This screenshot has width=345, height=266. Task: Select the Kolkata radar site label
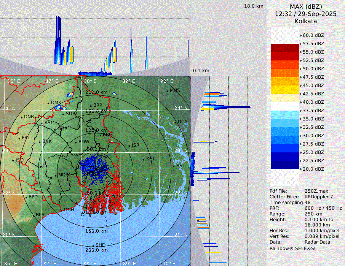[306, 21]
